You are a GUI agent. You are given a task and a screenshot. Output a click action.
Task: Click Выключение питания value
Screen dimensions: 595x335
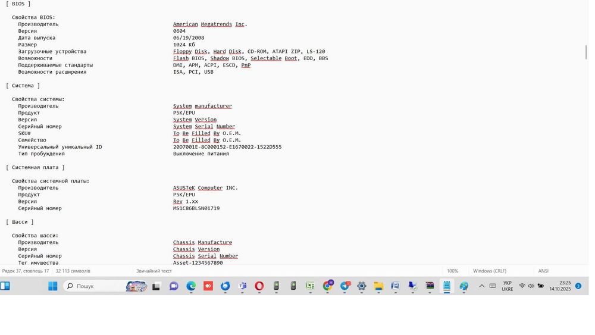click(201, 154)
